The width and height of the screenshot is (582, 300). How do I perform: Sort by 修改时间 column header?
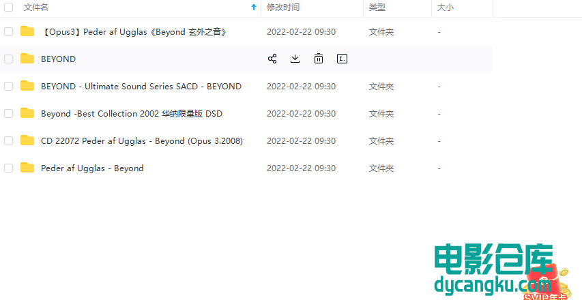pyautogui.click(x=283, y=7)
